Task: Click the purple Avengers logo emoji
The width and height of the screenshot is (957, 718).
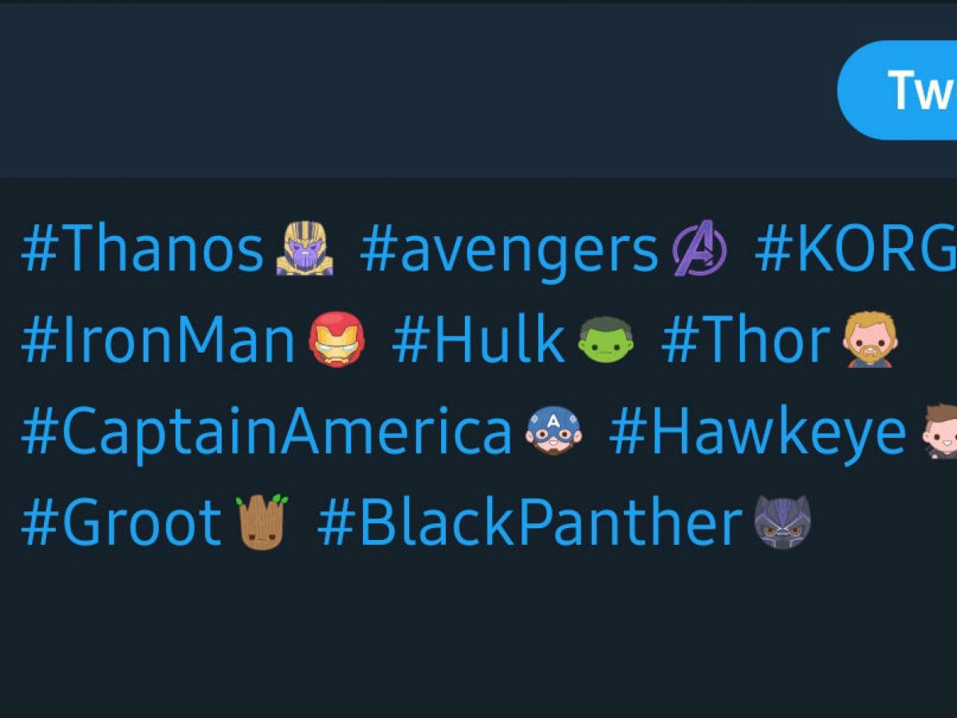Action: point(699,250)
